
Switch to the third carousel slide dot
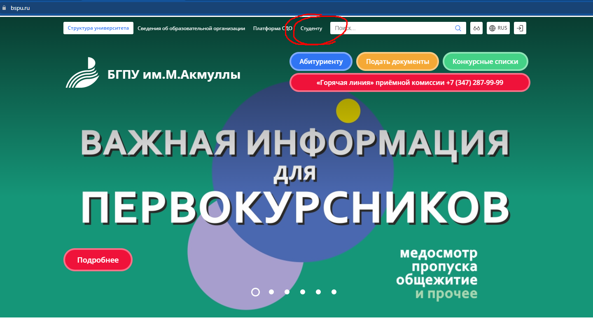click(287, 292)
